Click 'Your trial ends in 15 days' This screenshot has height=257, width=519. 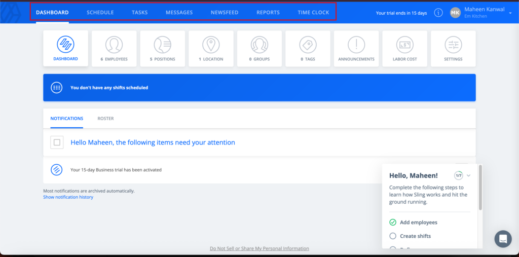point(401,13)
